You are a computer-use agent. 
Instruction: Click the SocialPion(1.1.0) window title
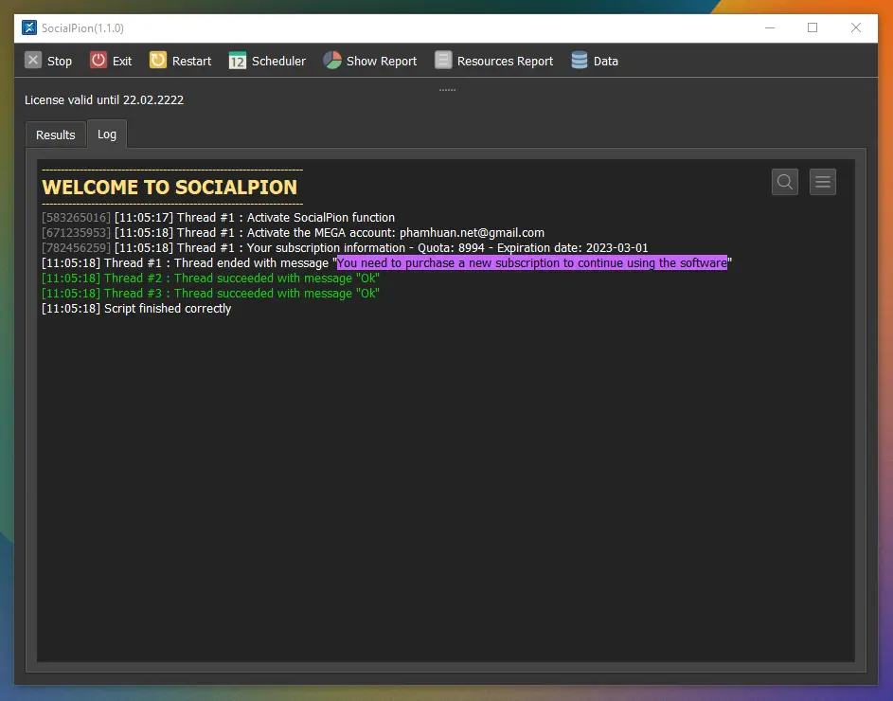click(x=82, y=27)
